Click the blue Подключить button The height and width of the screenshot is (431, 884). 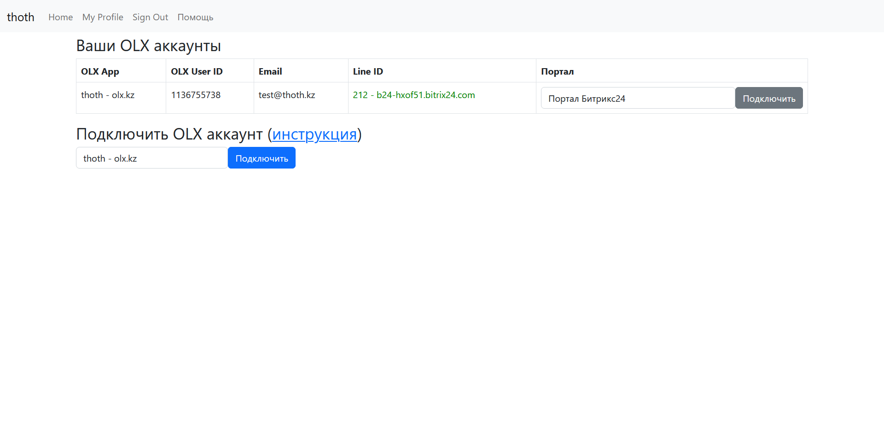262,158
